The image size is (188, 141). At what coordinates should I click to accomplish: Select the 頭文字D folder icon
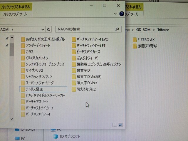pos(74,70)
